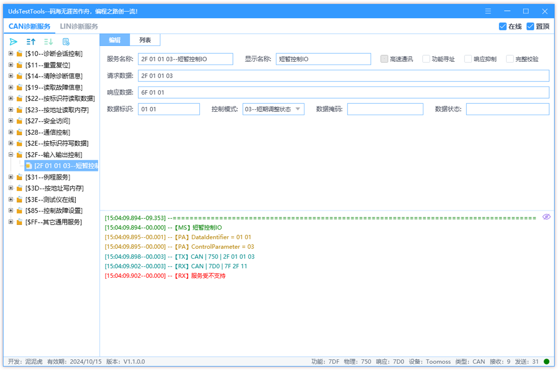Click the log line 【RX】CAN | 7D0 | 7F 2F 11
The image size is (559, 370).
(176, 266)
